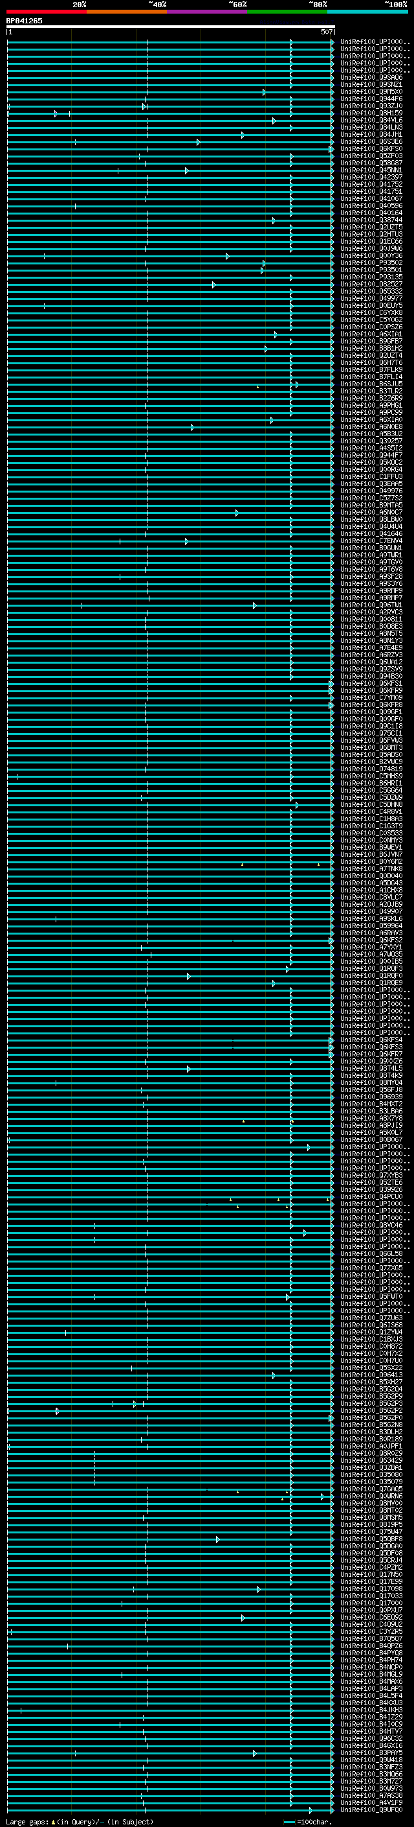
Task: Select the UniRef100_Q5ZF03 label
Action: point(371,156)
